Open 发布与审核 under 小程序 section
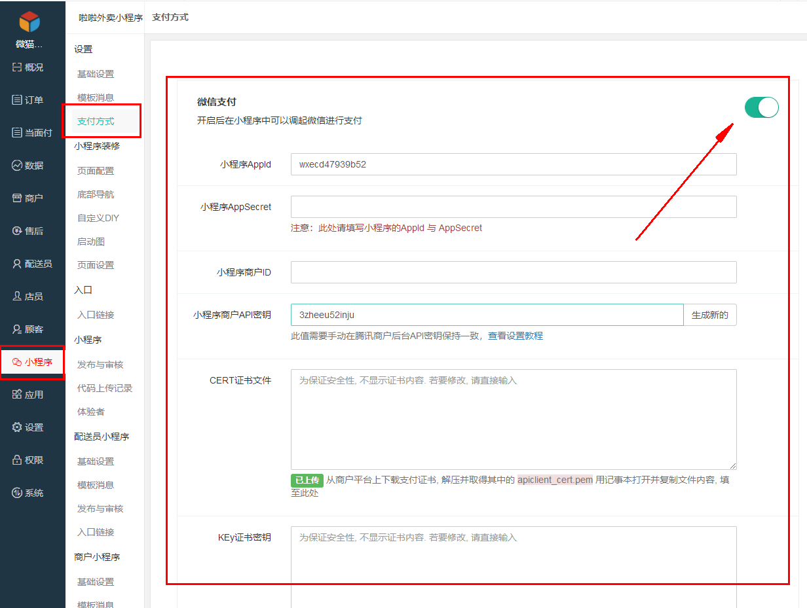 (x=100, y=365)
